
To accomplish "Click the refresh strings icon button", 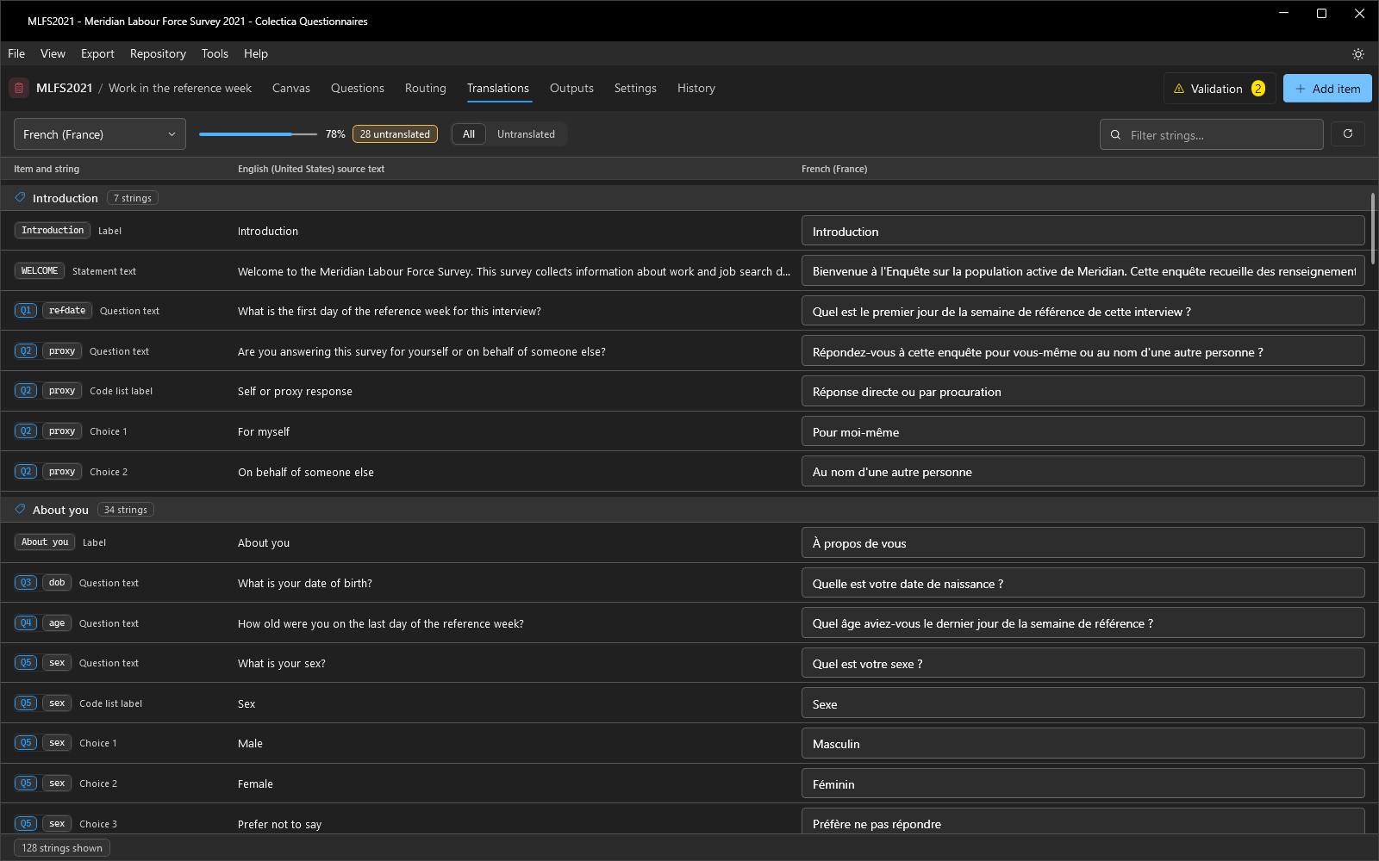I will 1348,133.
